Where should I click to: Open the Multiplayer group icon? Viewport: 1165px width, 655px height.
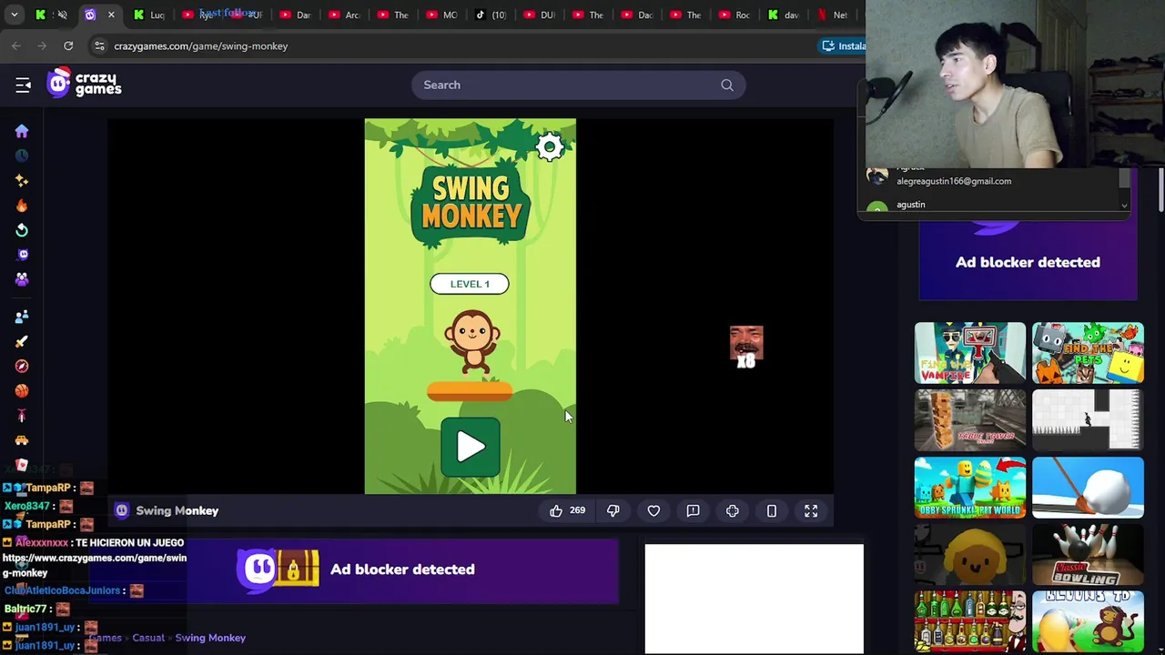coord(22,279)
